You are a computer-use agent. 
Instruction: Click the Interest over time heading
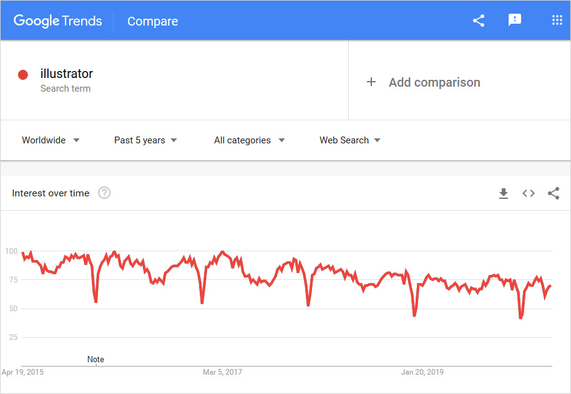[51, 193]
